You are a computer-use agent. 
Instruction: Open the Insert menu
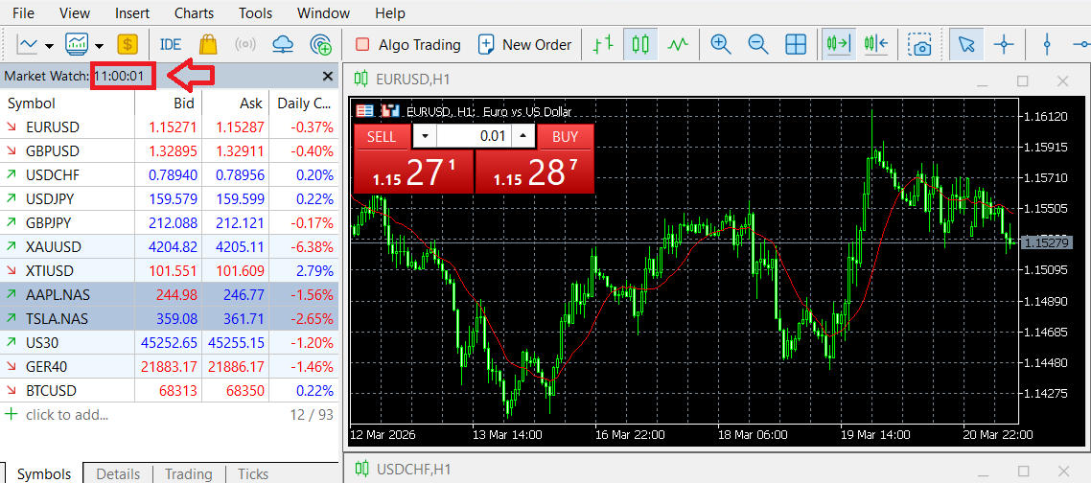132,12
